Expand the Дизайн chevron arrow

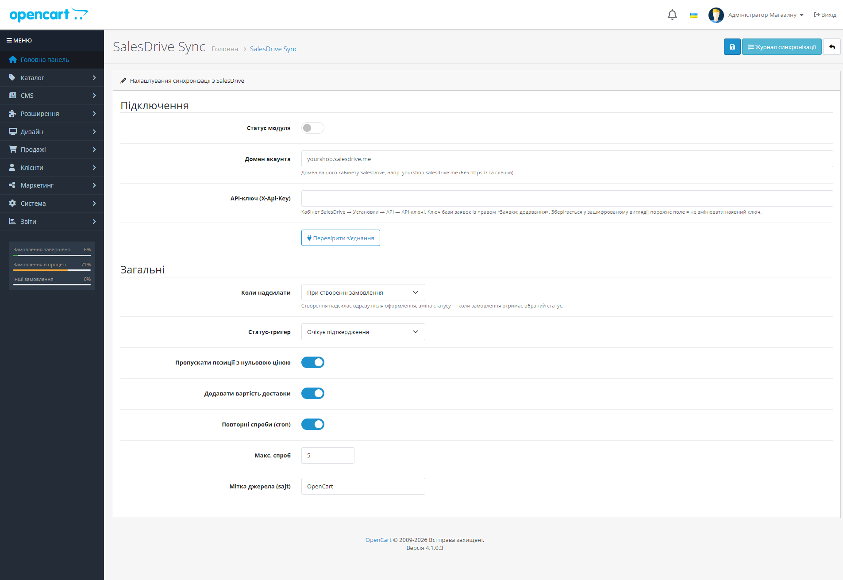[x=94, y=131]
